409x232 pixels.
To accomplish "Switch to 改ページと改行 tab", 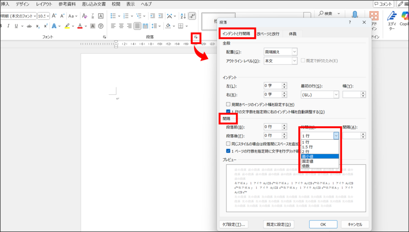I will click(268, 34).
